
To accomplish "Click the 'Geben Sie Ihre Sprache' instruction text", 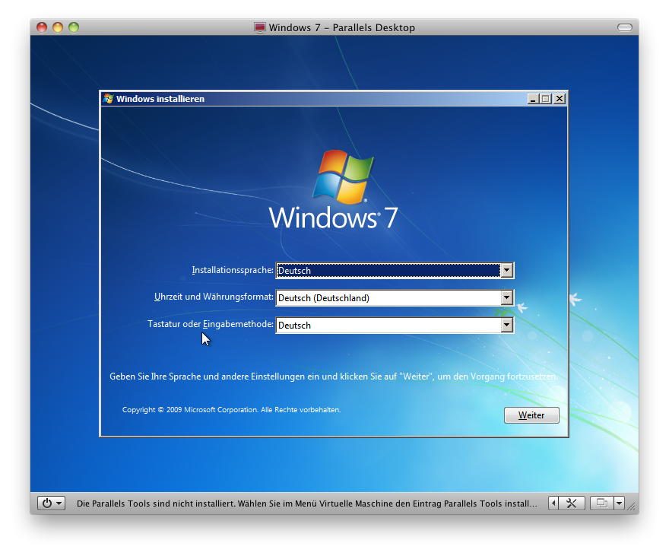I will coord(334,376).
